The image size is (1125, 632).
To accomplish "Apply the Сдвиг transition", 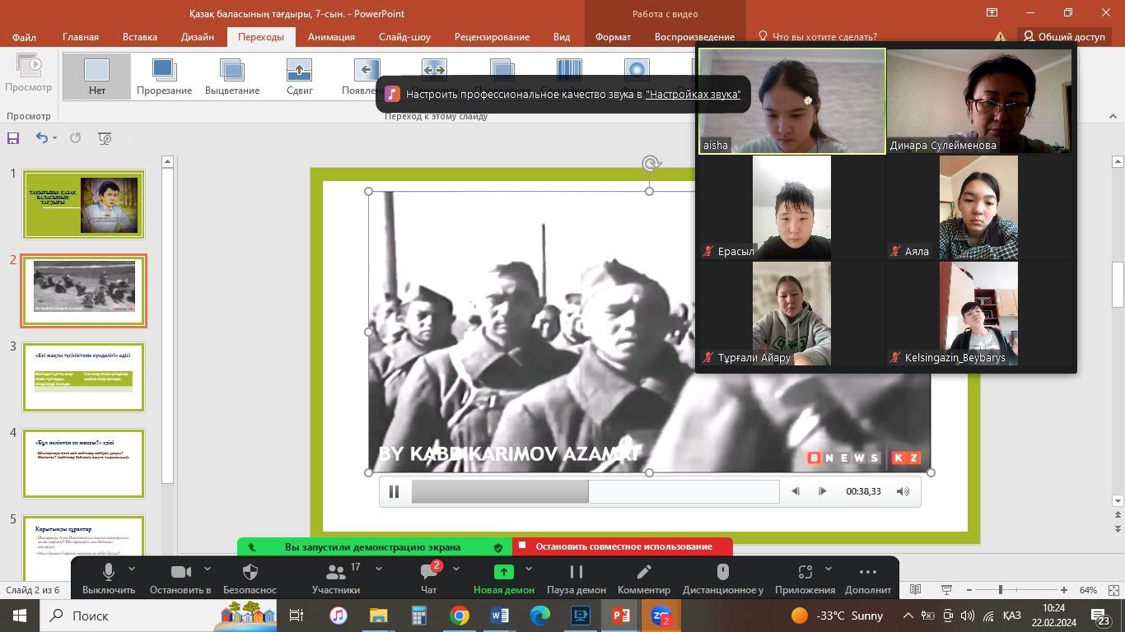I will point(299,77).
